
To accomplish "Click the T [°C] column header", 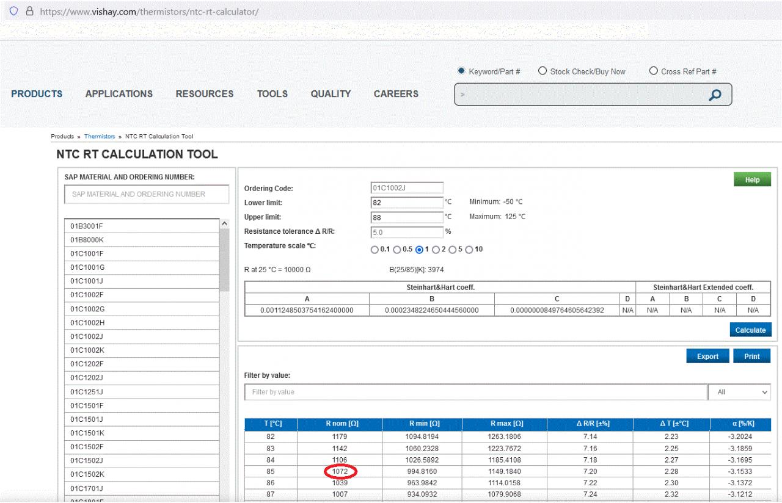I will tap(271, 424).
